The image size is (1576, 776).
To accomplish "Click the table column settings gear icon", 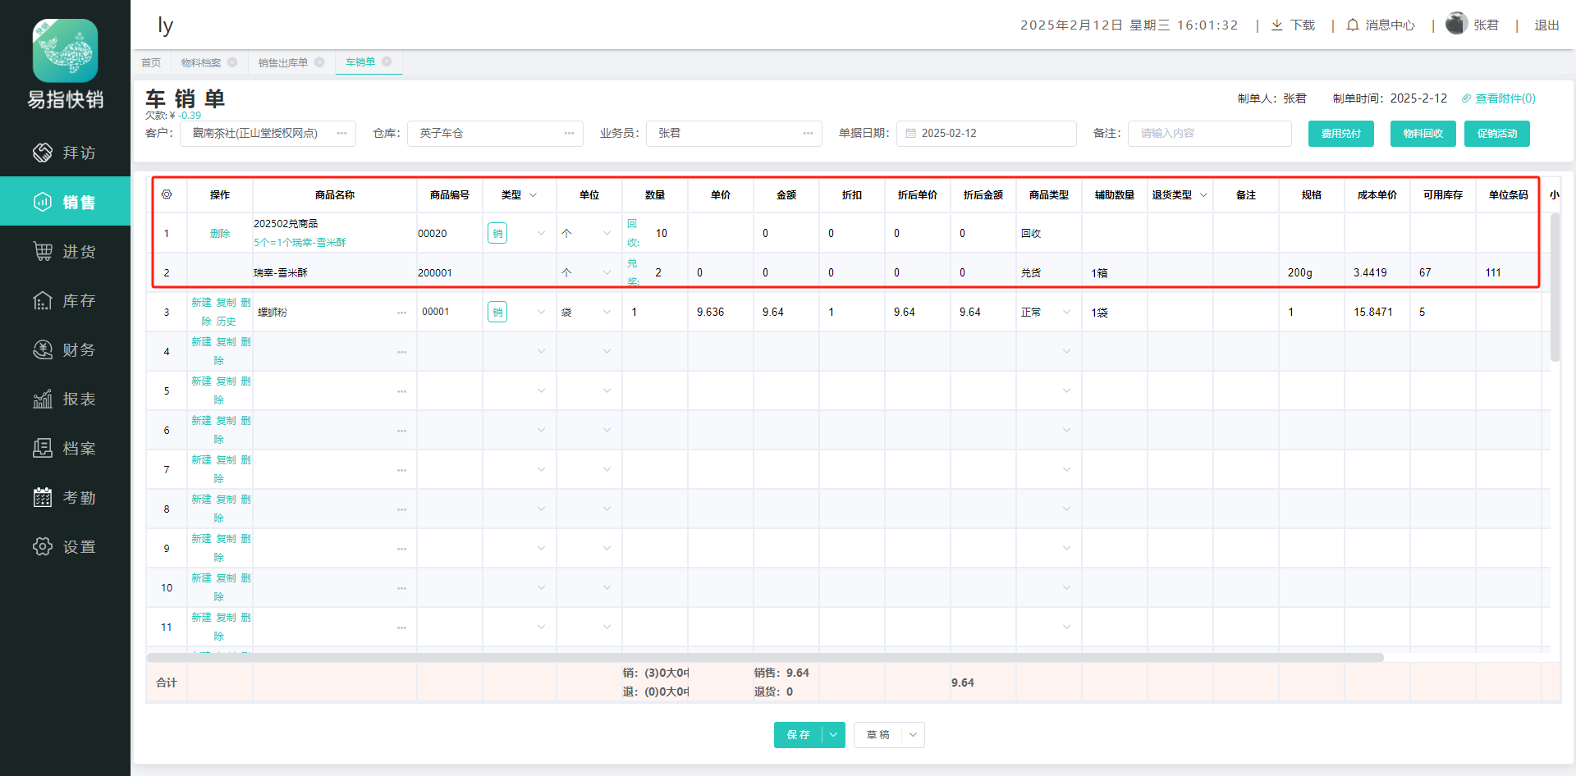I will tap(167, 194).
